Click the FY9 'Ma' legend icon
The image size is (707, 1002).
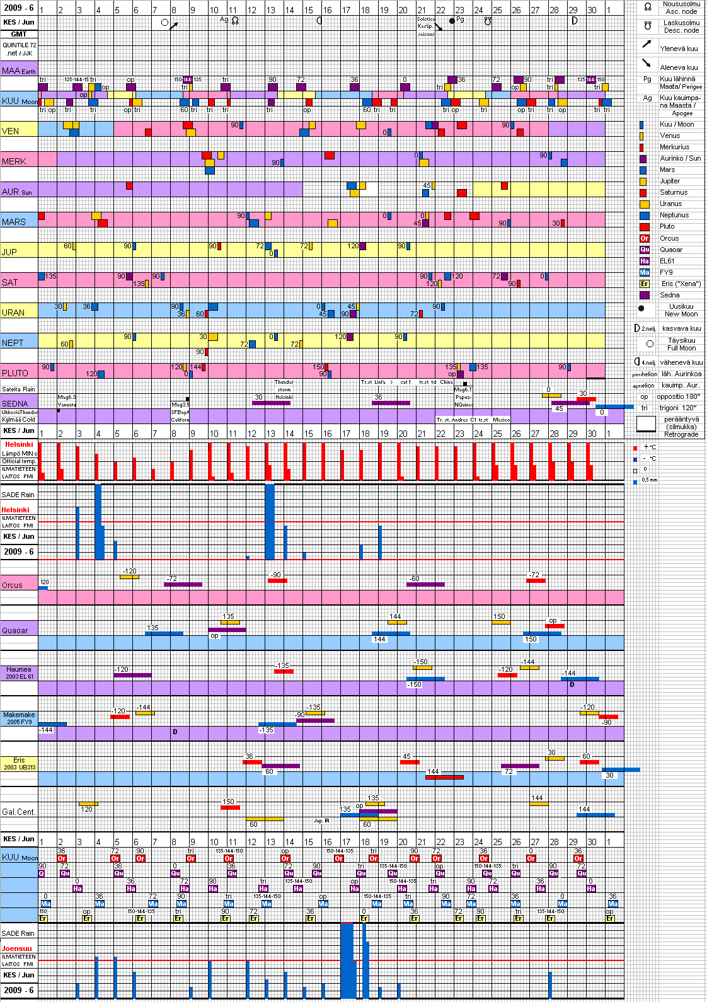click(x=644, y=272)
